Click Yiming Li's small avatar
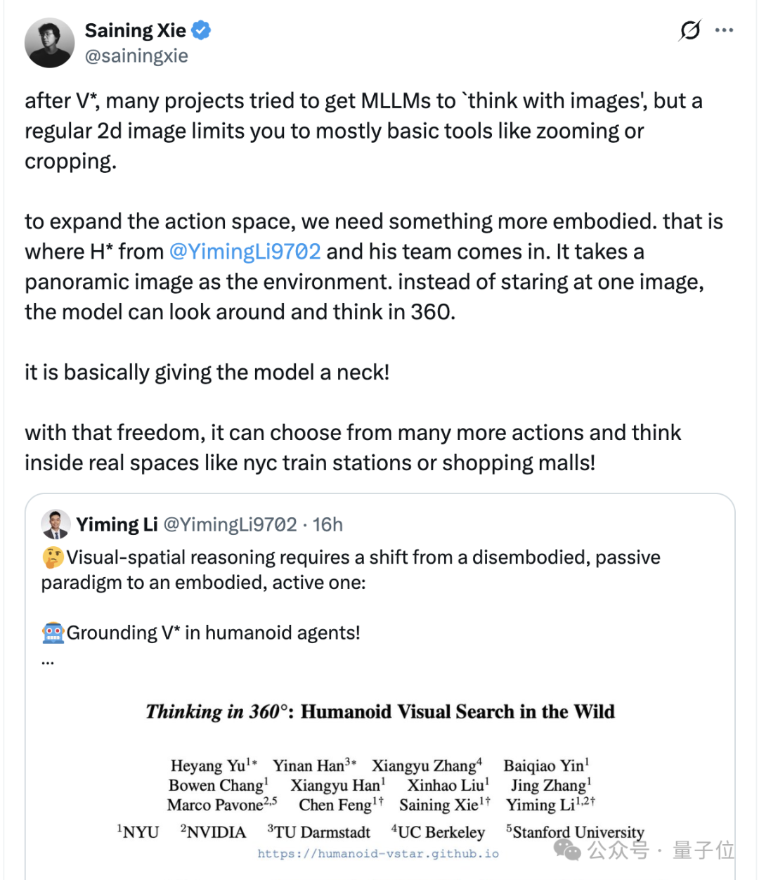The image size is (759, 880). tap(56, 524)
